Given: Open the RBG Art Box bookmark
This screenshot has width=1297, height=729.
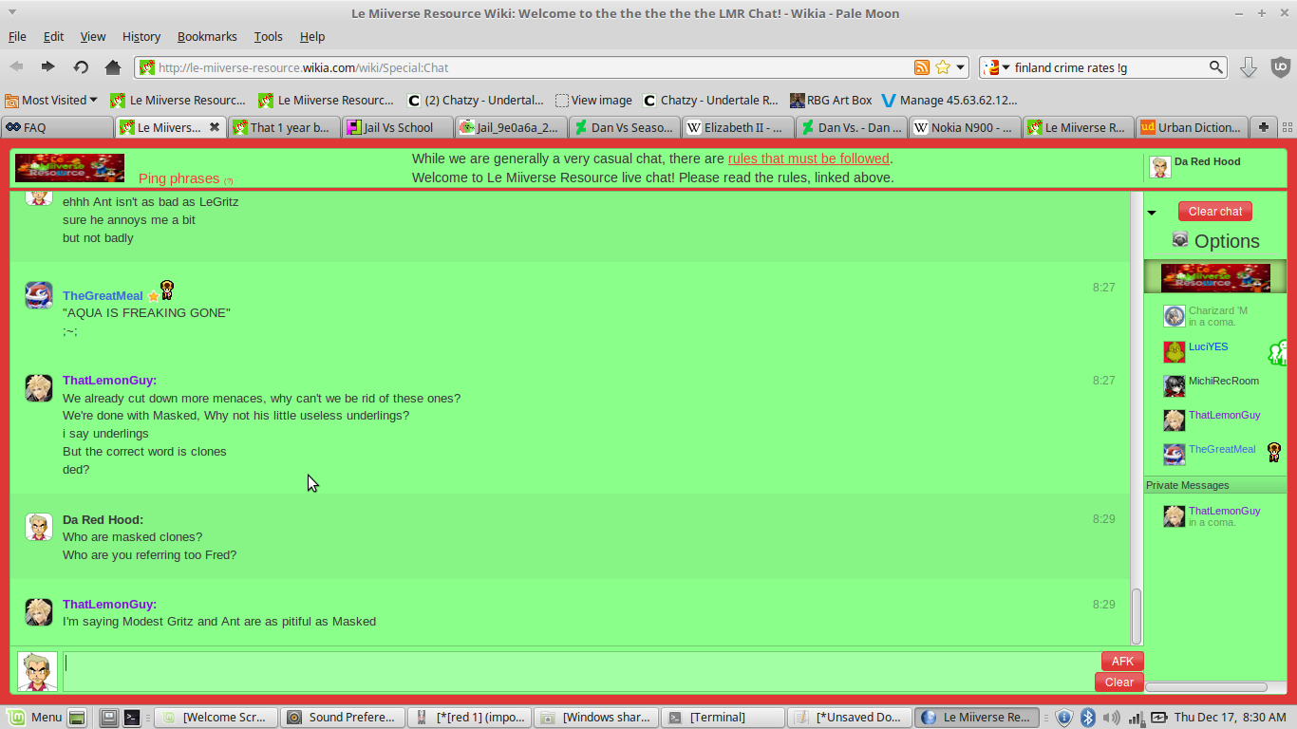Looking at the screenshot, I should [x=831, y=100].
